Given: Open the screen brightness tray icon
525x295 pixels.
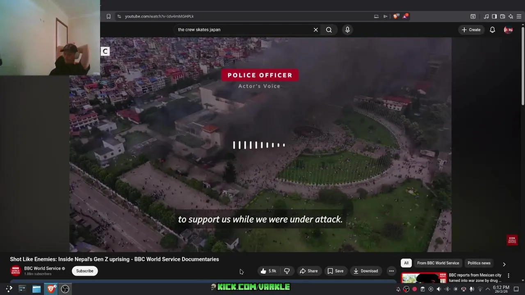Looking at the screenshot, I should click(x=455, y=289).
